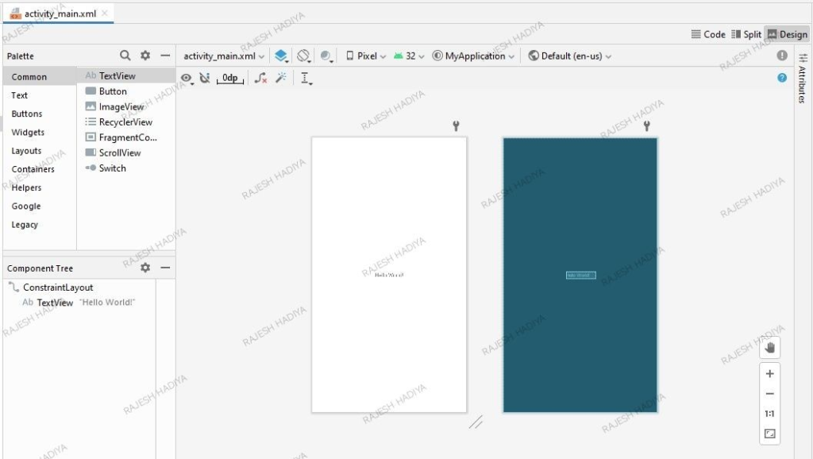Select the fit-to-screen icon below 1:1
Viewport: 813px width, 459px height.
[769, 434]
